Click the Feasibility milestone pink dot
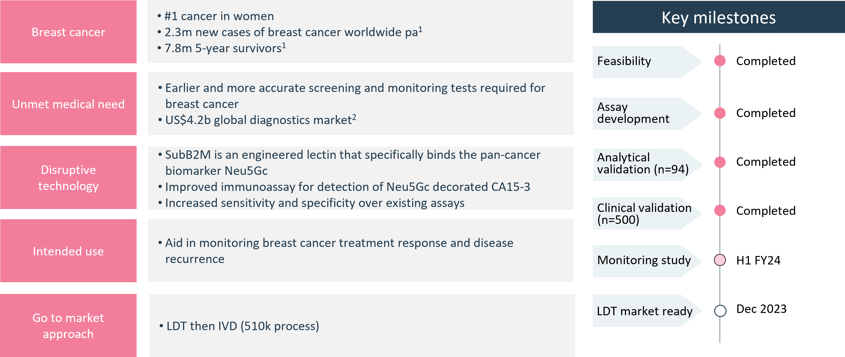Image resolution: width=845 pixels, height=357 pixels. [720, 61]
